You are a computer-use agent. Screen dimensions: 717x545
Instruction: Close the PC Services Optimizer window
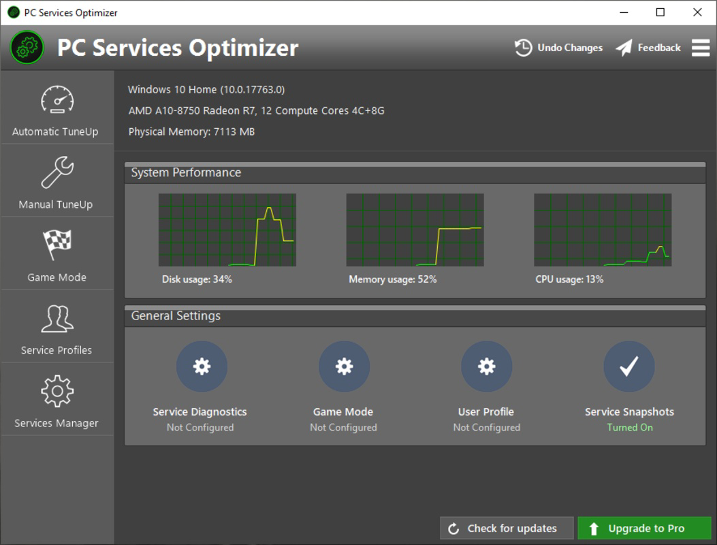click(x=697, y=12)
